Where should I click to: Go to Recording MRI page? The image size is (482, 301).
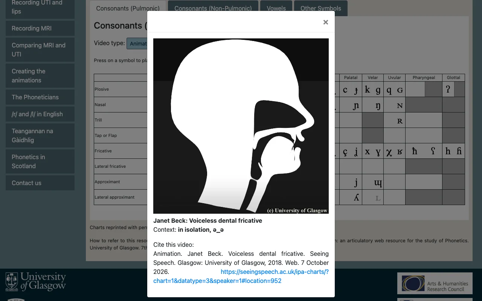[x=40, y=28]
